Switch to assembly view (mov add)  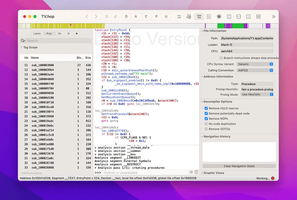coord(179,17)
